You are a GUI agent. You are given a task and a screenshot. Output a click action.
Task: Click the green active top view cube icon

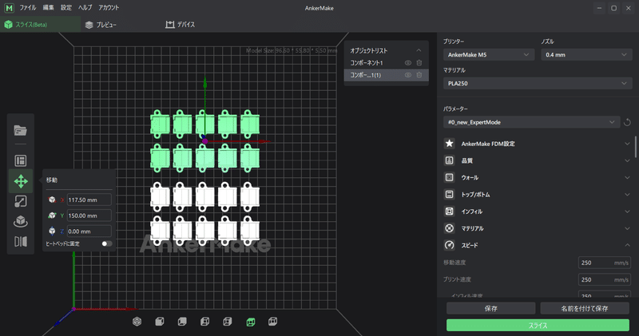(x=251, y=322)
